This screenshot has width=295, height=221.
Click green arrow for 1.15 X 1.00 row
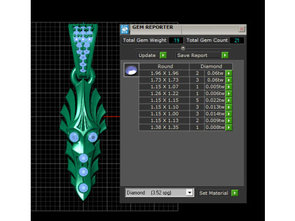229,114
